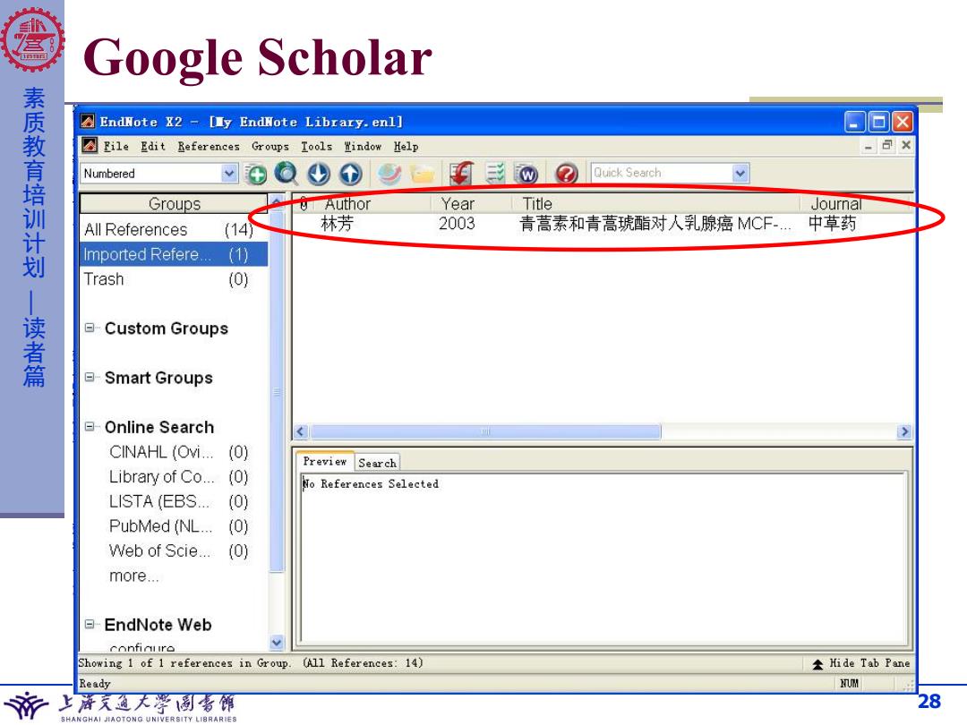The width and height of the screenshot is (967, 725).
Task: Select the CINAHL (Ovid) online search
Action: coord(178,452)
